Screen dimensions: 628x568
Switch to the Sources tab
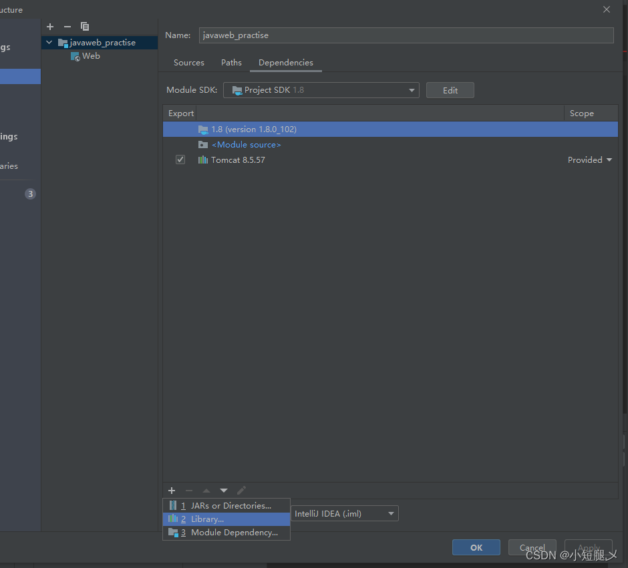(188, 62)
